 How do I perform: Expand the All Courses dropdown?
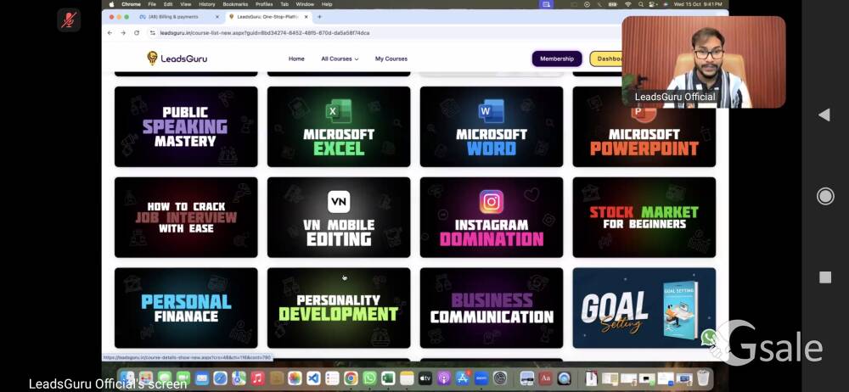(x=340, y=59)
